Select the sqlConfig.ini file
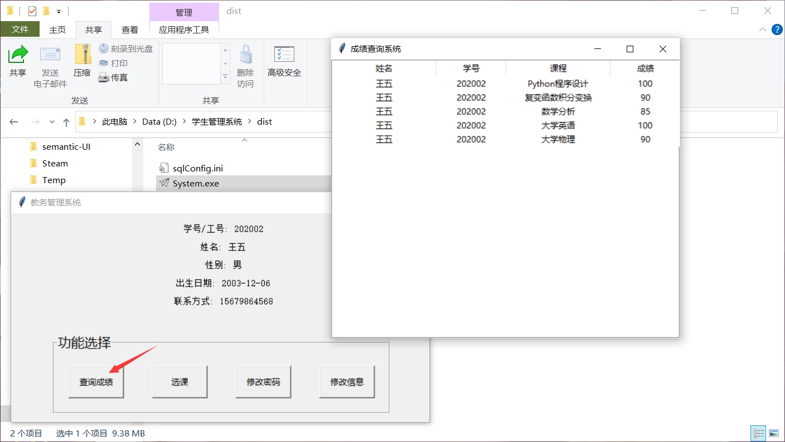 pos(198,168)
